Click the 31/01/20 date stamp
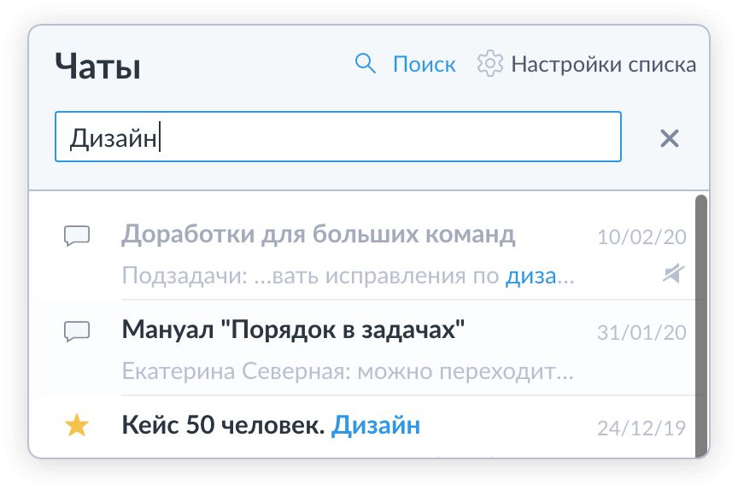 641,333
